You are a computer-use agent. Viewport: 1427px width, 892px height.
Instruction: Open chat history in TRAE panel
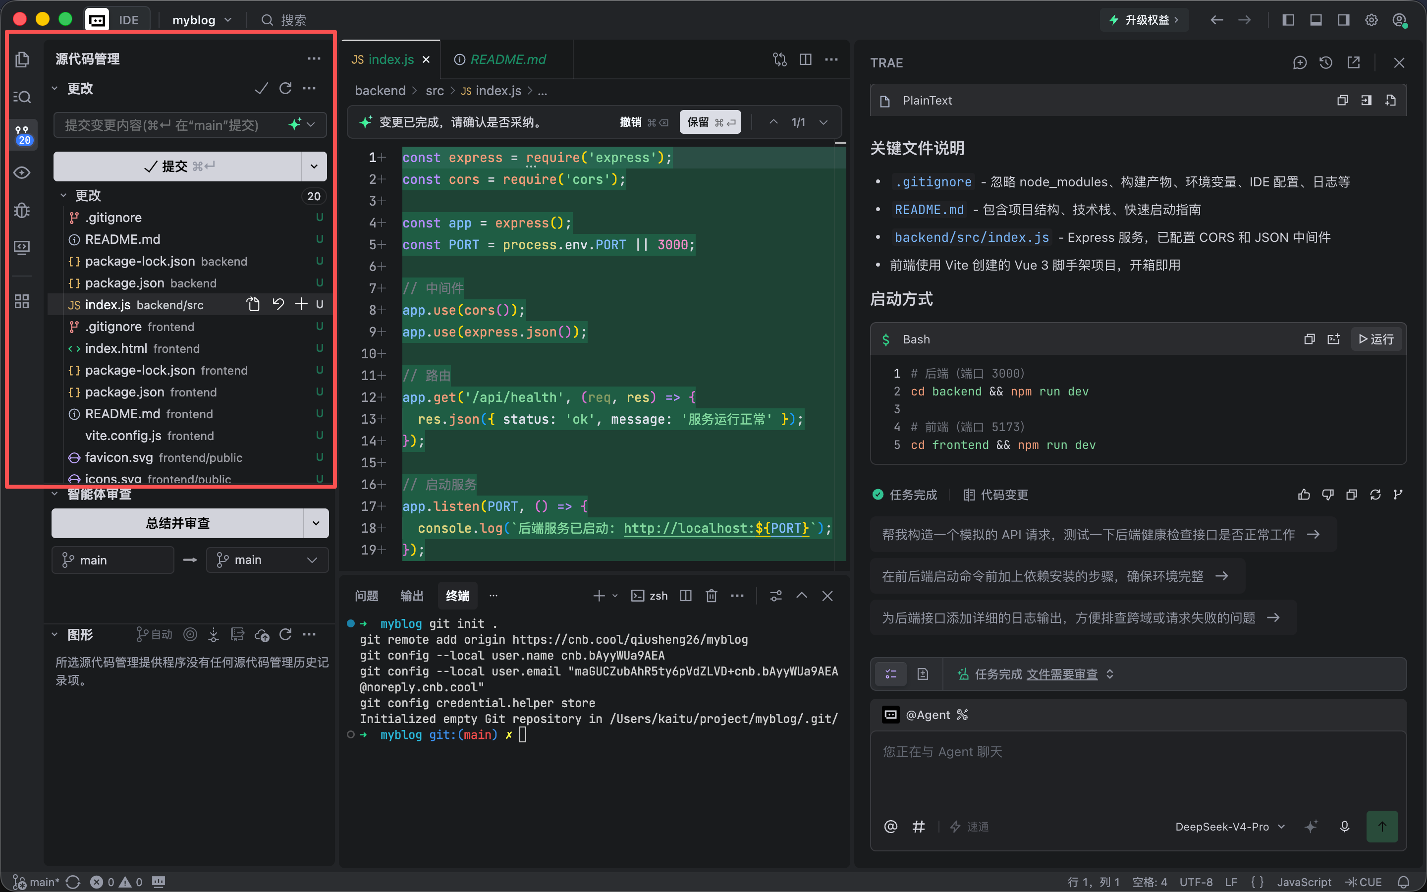[x=1325, y=62]
